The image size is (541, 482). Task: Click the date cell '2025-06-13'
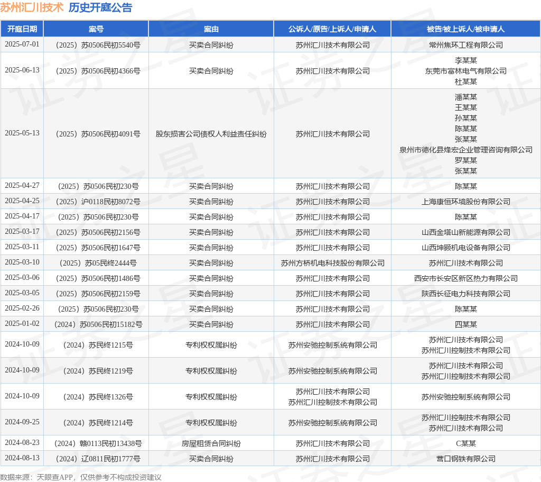22,70
